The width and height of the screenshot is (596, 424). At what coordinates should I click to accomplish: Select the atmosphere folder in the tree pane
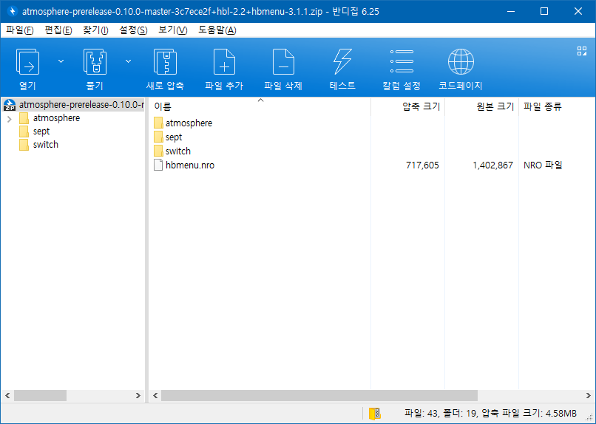(x=56, y=118)
